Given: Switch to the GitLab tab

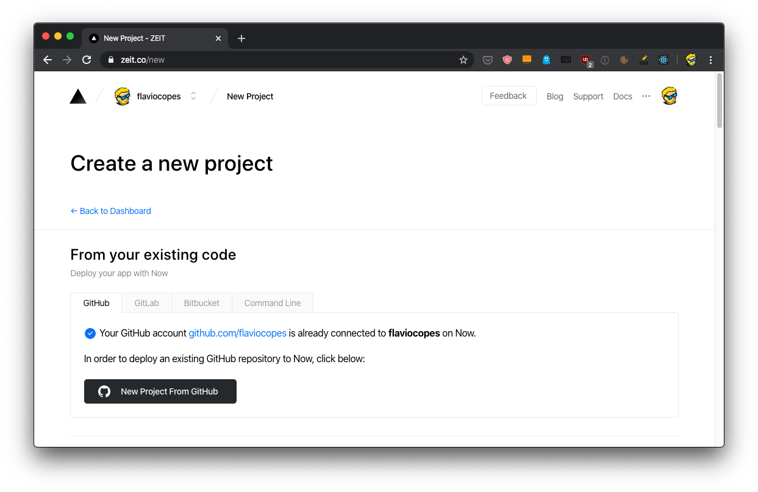Looking at the screenshot, I should point(146,303).
